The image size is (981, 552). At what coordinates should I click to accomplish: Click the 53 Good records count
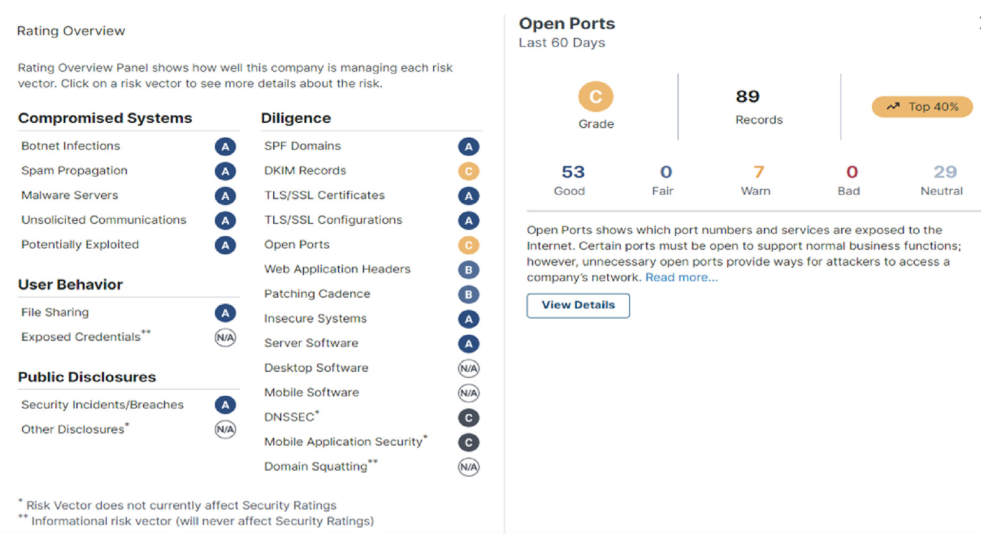coord(572,172)
